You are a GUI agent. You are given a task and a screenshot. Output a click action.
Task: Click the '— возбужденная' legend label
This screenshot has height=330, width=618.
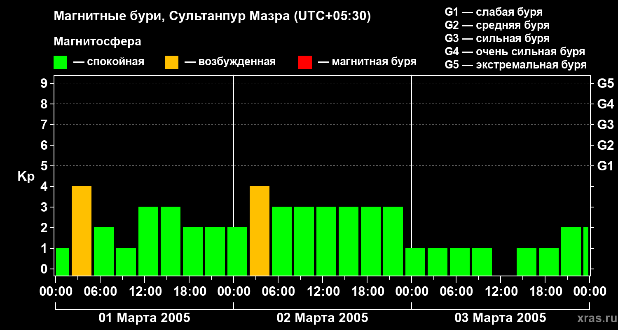click(x=230, y=62)
